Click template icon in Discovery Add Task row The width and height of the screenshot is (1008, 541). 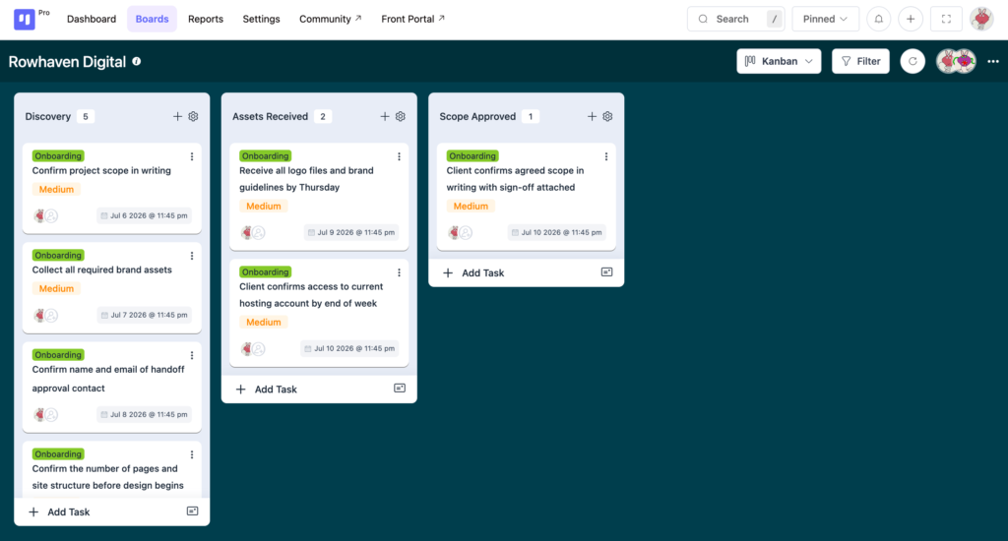[x=192, y=511]
